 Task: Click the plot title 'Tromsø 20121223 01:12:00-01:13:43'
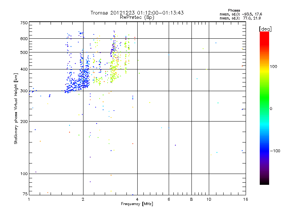pyautogui.click(x=137, y=13)
